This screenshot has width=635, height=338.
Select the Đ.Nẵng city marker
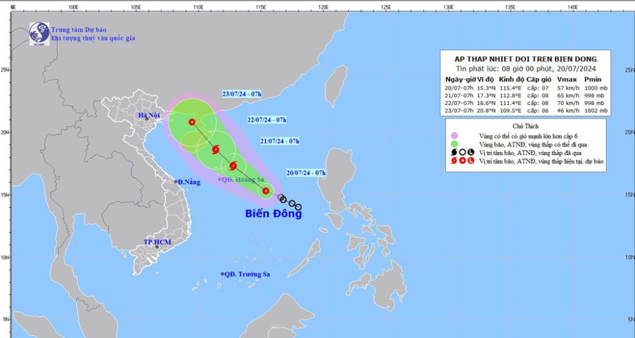(176, 182)
